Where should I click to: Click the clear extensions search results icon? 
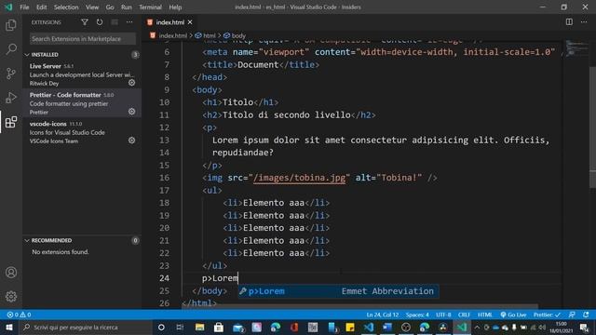(x=115, y=22)
